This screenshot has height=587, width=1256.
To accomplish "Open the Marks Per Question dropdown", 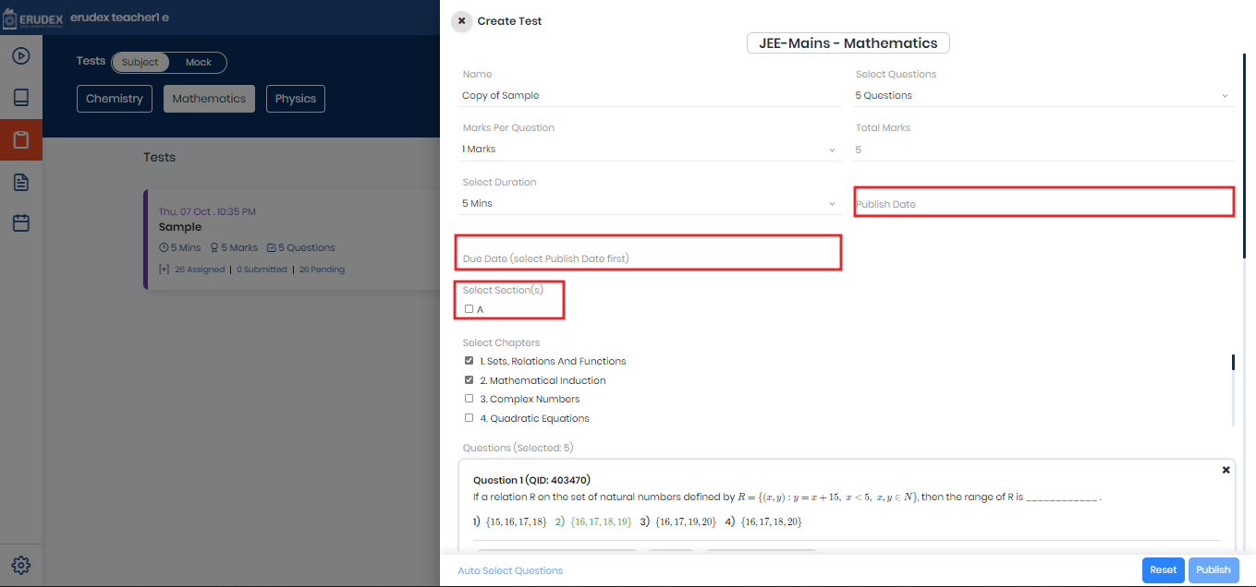I will [651, 149].
